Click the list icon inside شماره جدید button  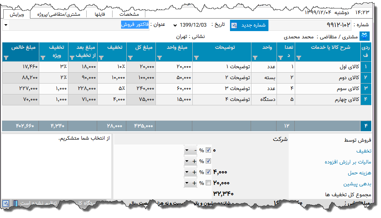click(x=234, y=25)
